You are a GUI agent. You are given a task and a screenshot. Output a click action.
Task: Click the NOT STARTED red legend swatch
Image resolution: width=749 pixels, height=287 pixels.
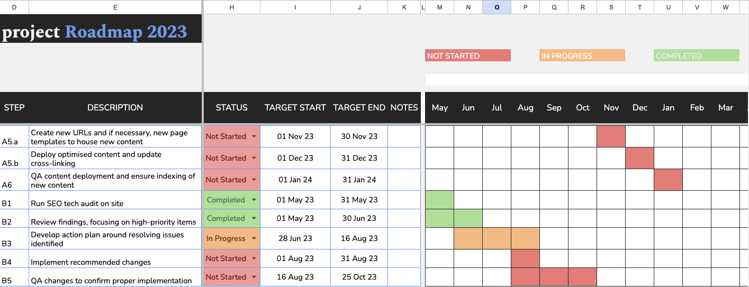[x=468, y=55]
